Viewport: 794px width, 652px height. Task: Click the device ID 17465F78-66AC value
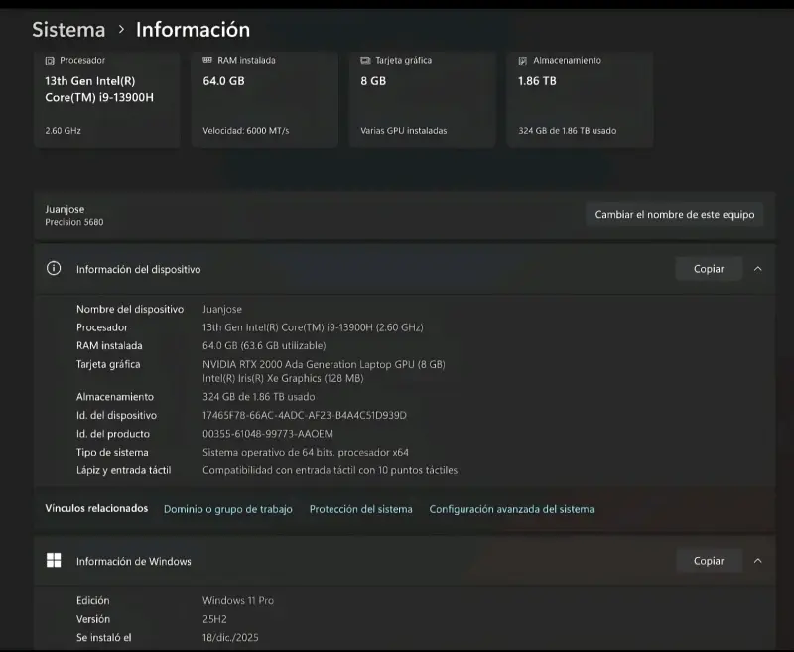click(305, 415)
